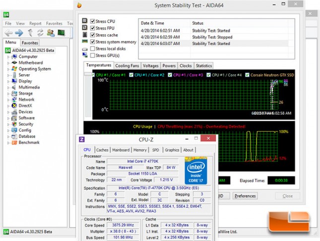The width and height of the screenshot is (320, 241).
Task: Click the Benchmark icon in the tree
Action: (14, 143)
